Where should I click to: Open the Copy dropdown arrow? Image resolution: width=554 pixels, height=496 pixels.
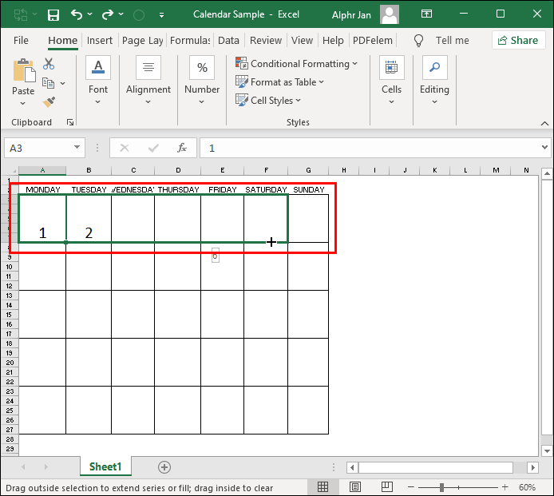coord(62,83)
